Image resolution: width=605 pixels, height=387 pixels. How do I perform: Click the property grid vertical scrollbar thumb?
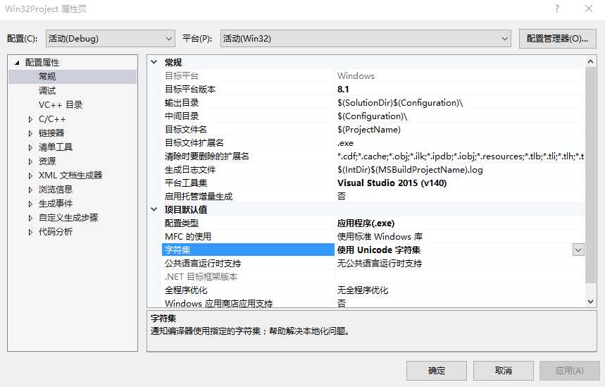point(590,176)
